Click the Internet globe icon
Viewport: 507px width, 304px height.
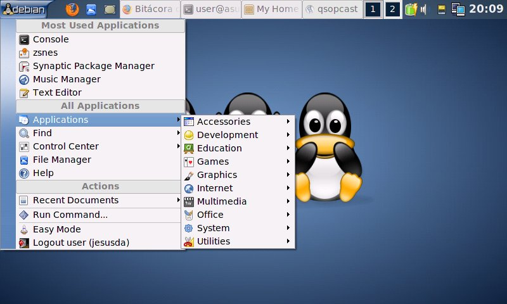189,188
